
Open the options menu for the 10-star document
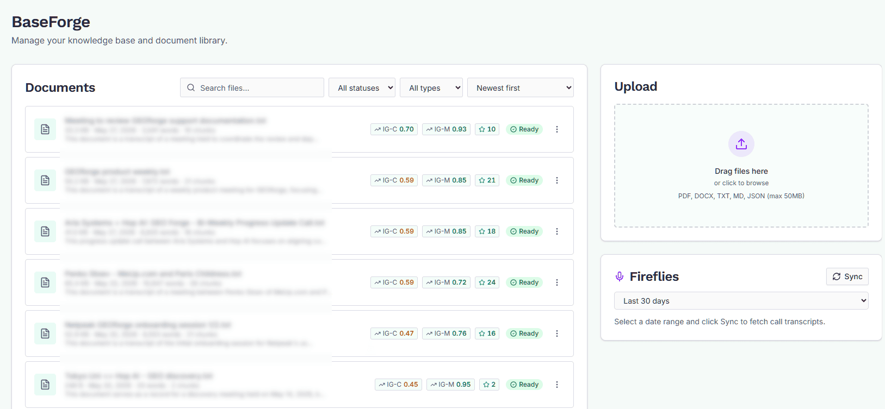[556, 129]
